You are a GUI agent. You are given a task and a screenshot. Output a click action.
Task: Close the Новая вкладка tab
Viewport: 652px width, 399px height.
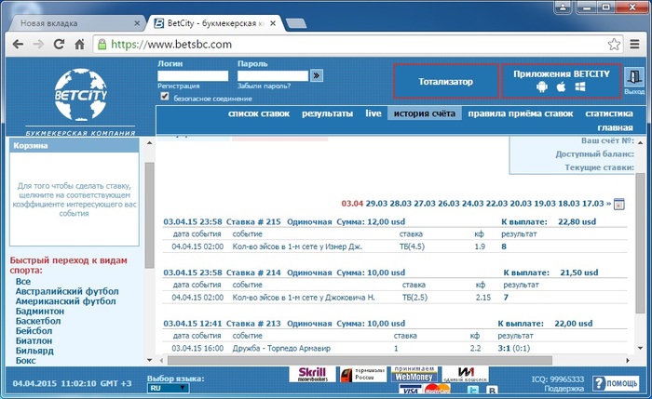click(137, 23)
